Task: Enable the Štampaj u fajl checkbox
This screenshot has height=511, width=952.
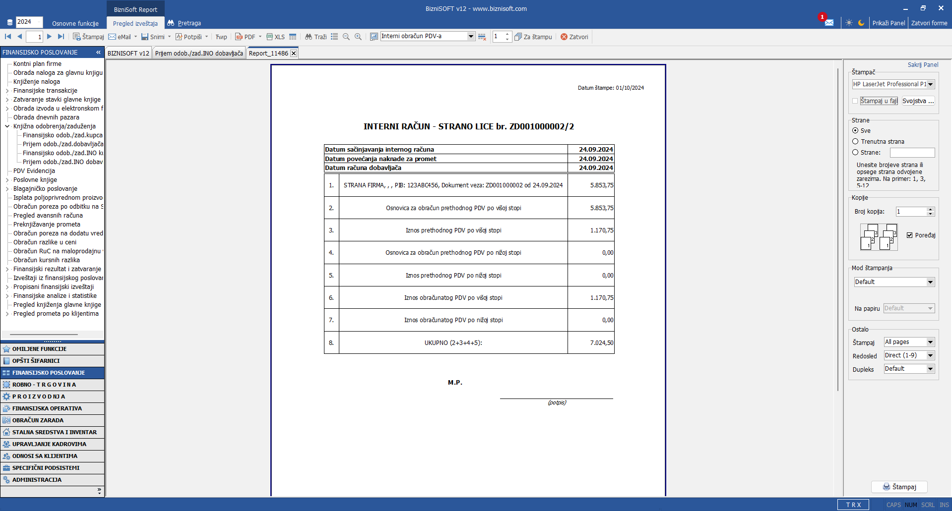Action: click(x=855, y=101)
